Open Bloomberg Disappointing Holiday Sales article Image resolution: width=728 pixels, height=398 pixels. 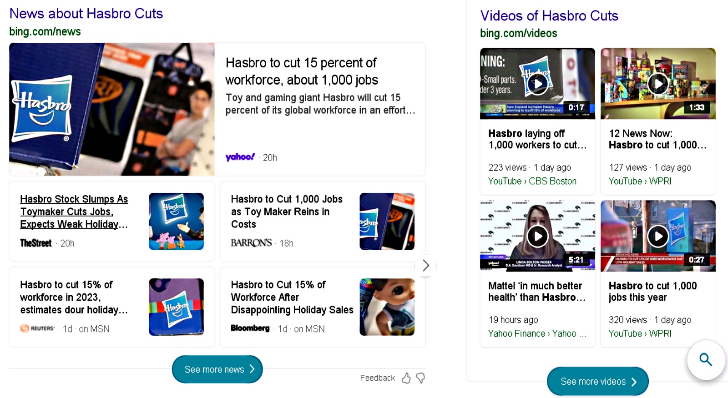292,297
